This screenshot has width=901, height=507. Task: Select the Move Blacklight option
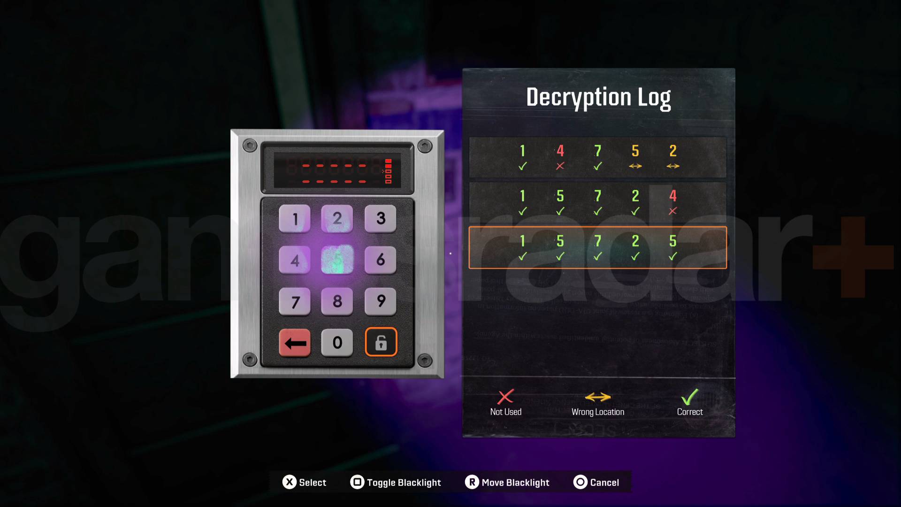(507, 482)
